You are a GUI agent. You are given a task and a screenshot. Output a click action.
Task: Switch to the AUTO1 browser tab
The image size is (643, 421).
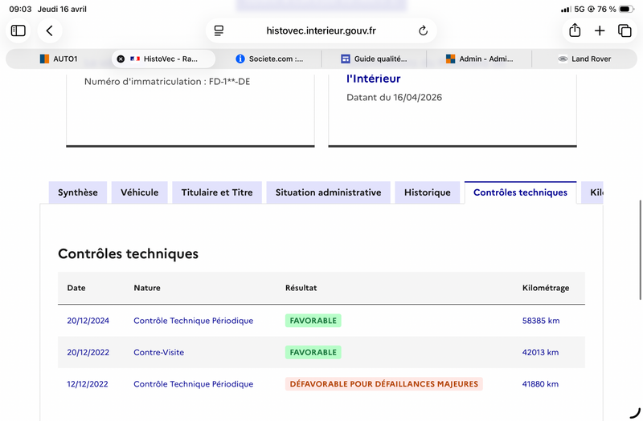(x=59, y=59)
